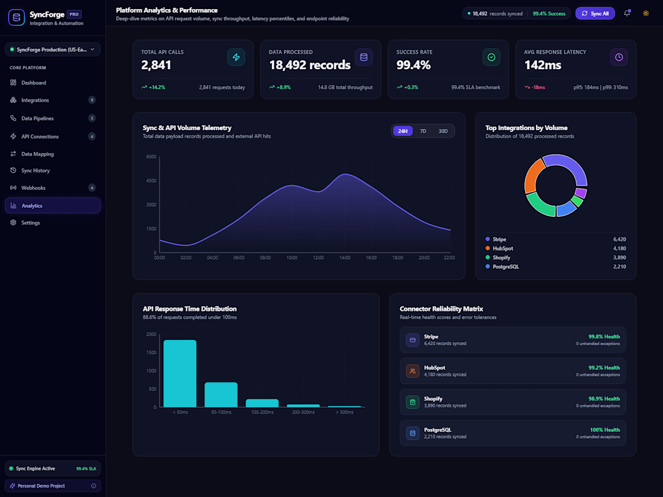Click the 99.8% Health value for Stripe
This screenshot has width=663, height=497.
pos(604,337)
